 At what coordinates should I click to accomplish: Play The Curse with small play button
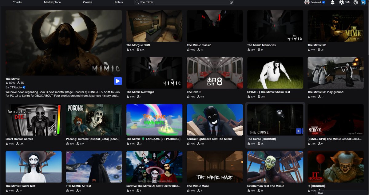tap(298, 131)
